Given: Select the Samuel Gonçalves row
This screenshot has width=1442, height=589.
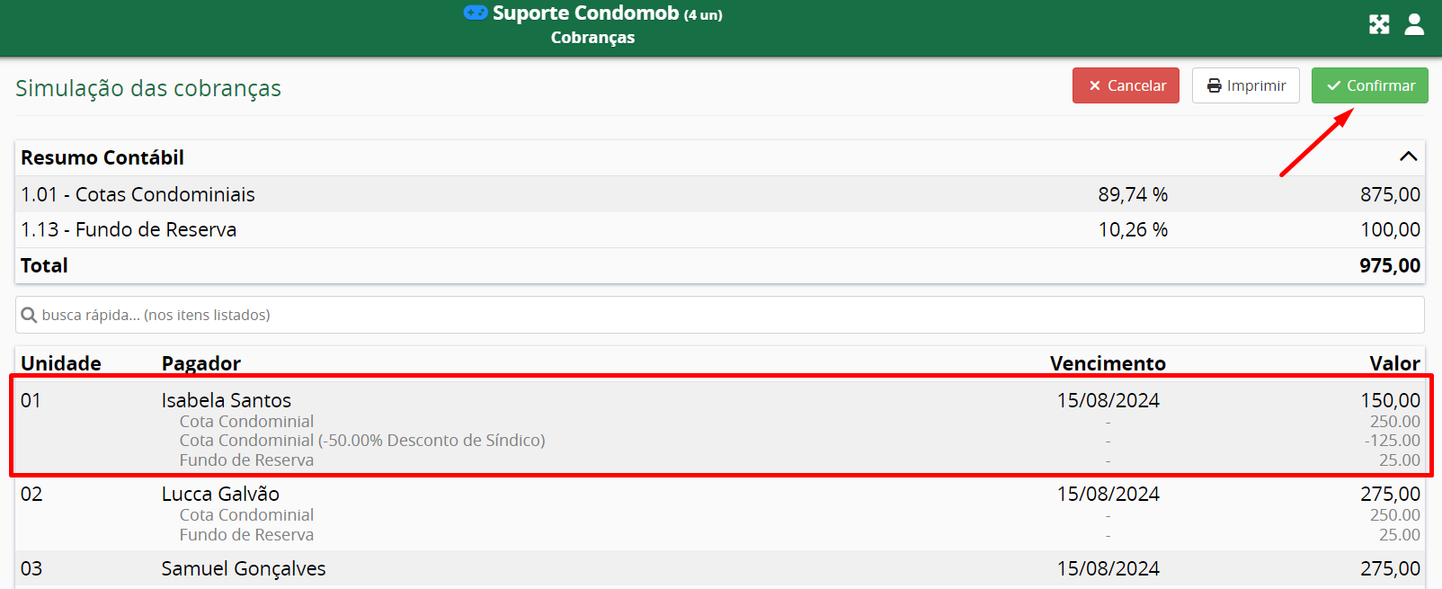Looking at the screenshot, I should [x=244, y=568].
